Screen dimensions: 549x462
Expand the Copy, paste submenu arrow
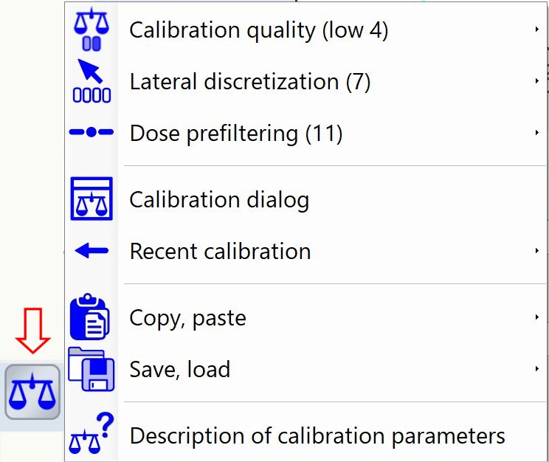coord(536,317)
